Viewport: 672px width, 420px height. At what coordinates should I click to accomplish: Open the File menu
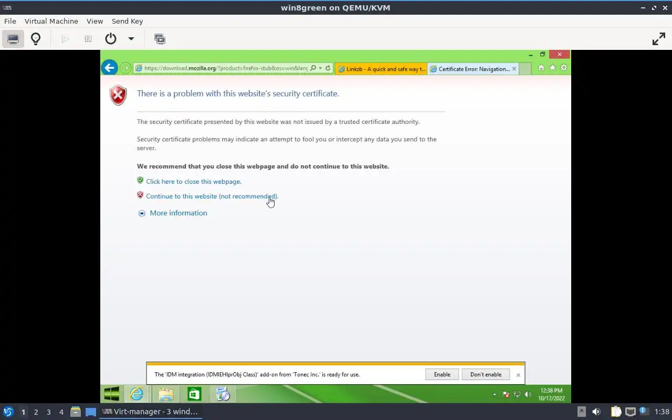coord(10,21)
